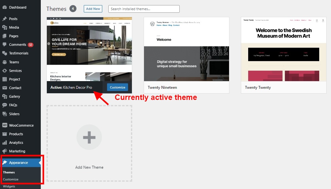This screenshot has width=331, height=189.
Task: Click the theme count badge showing 4
Action: 73,9
